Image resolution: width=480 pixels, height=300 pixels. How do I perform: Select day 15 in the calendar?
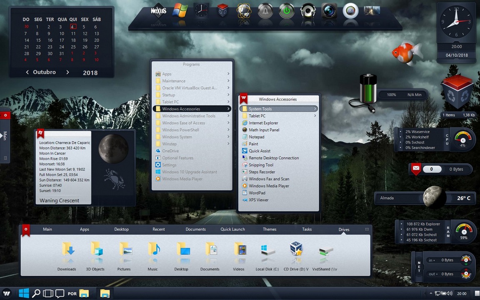click(x=38, y=40)
